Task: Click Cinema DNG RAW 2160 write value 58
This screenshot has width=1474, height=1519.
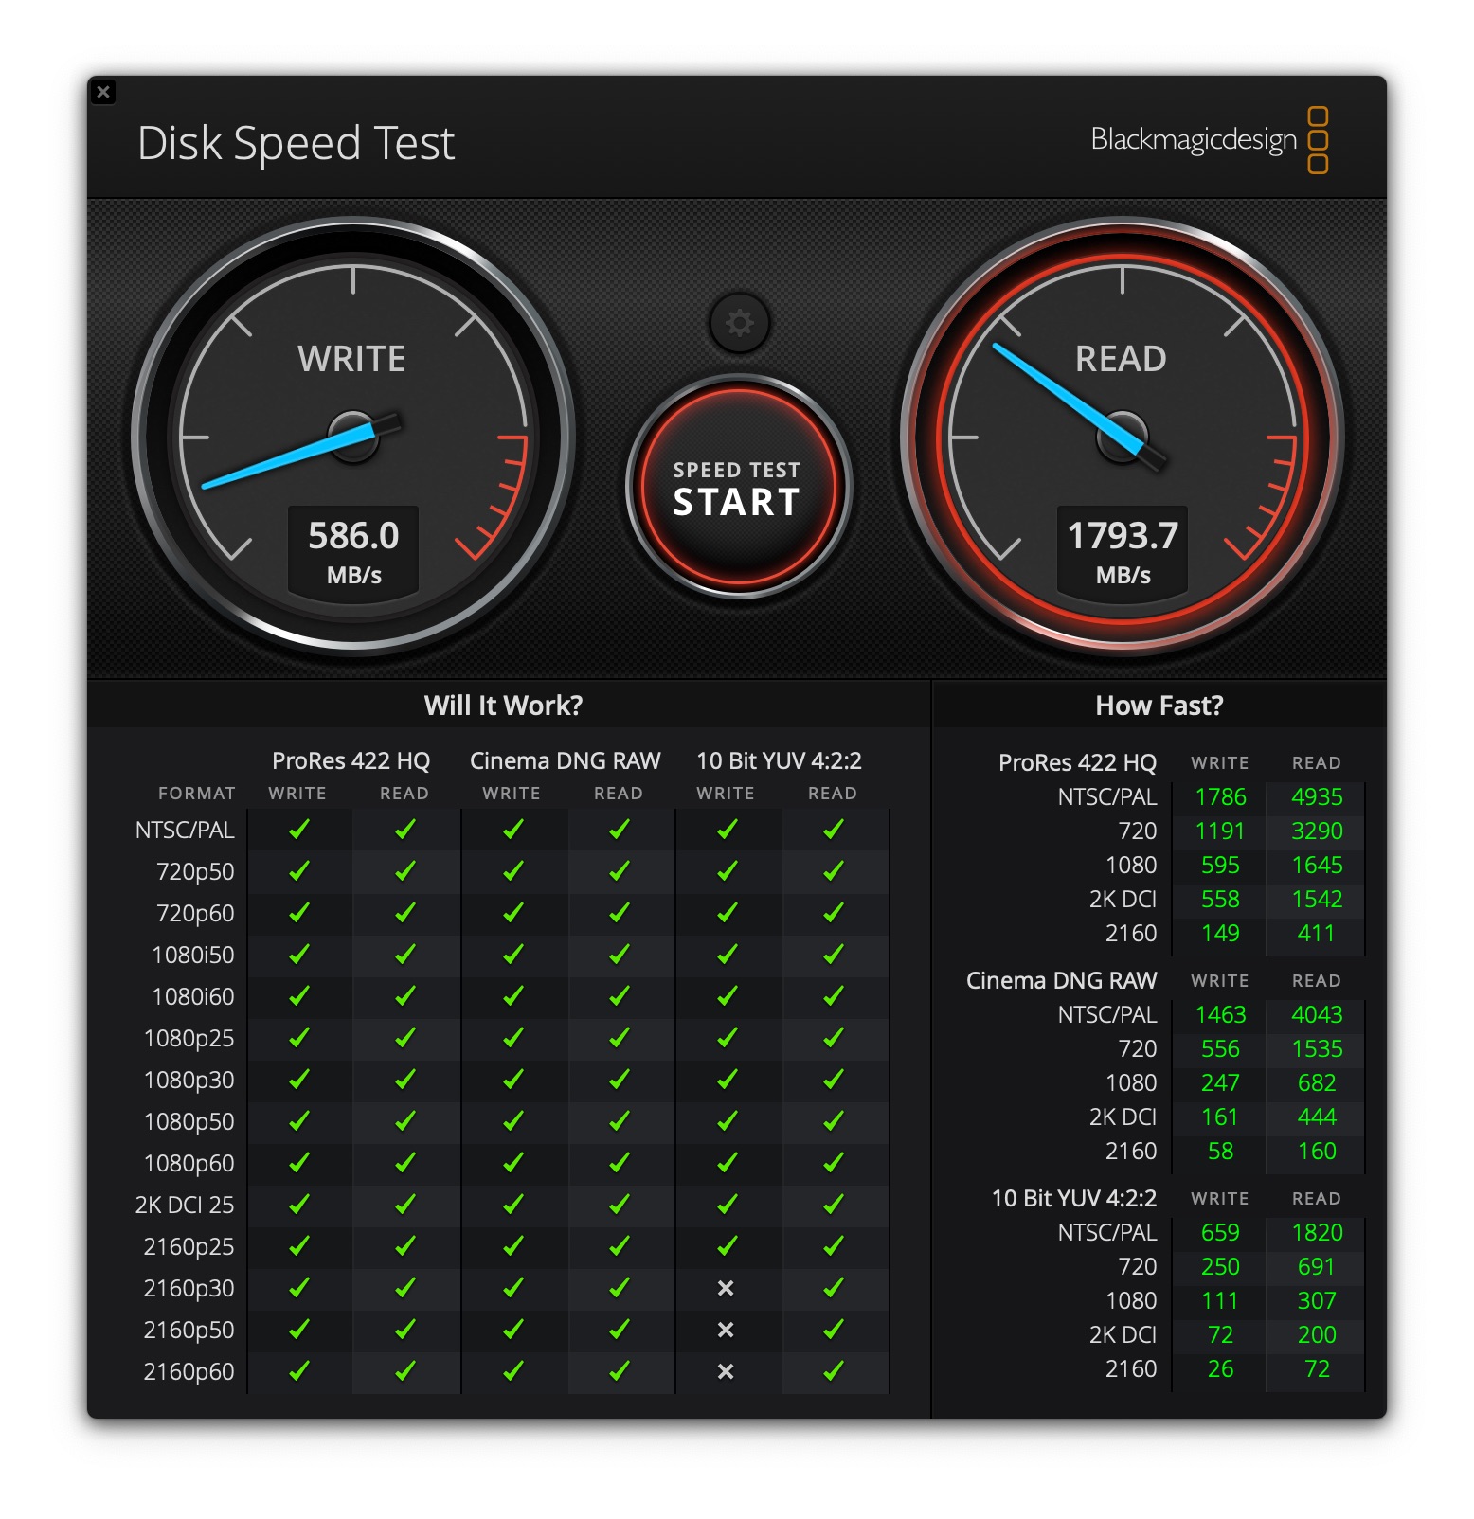Action: click(x=1220, y=1152)
